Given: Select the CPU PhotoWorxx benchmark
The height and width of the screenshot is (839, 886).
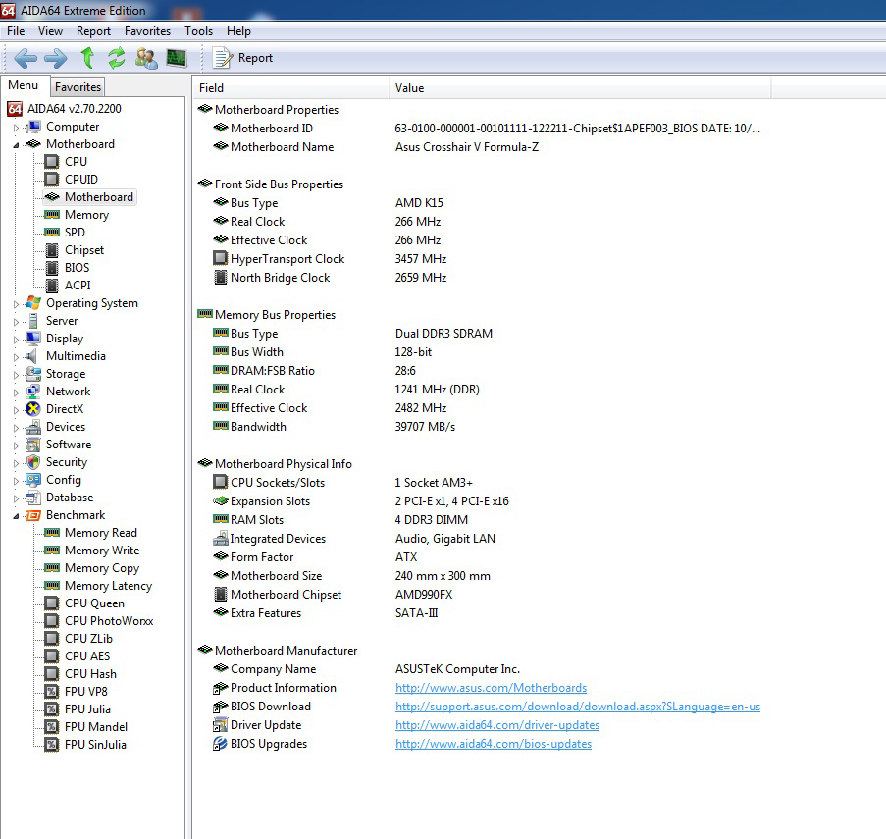Looking at the screenshot, I should 109,621.
